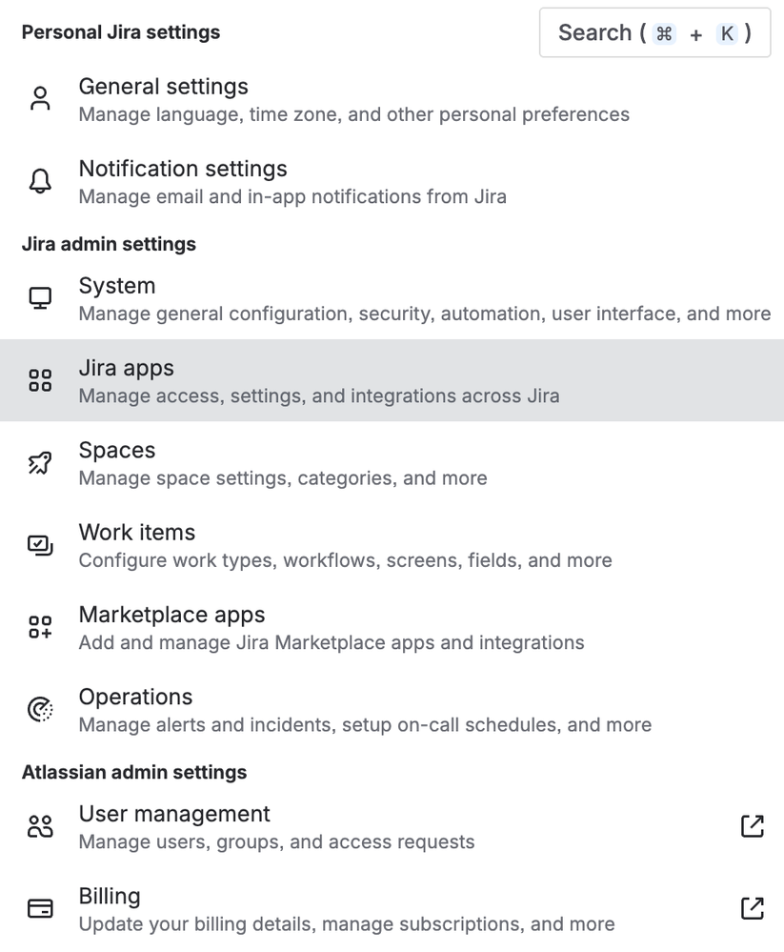Click the Operations alert icon
The width and height of the screenshot is (784, 952).
(39, 708)
